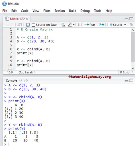The width and height of the screenshot is (135, 146).
Task: Click the editor scroll up arrow
Action: (133, 30)
